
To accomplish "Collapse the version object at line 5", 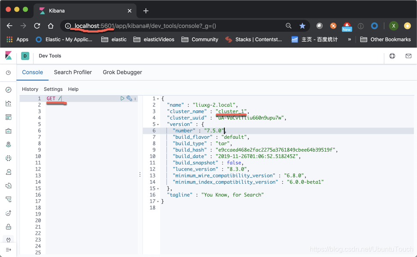I will click(x=157, y=124).
